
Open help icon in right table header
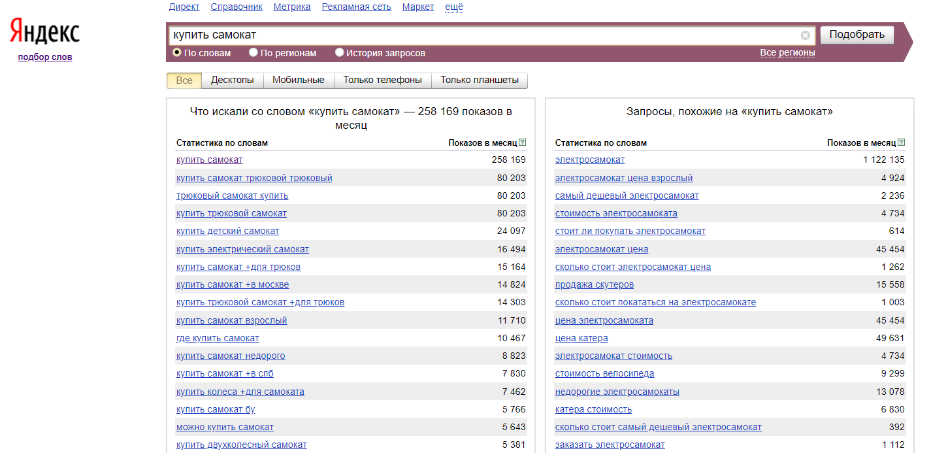(x=902, y=143)
